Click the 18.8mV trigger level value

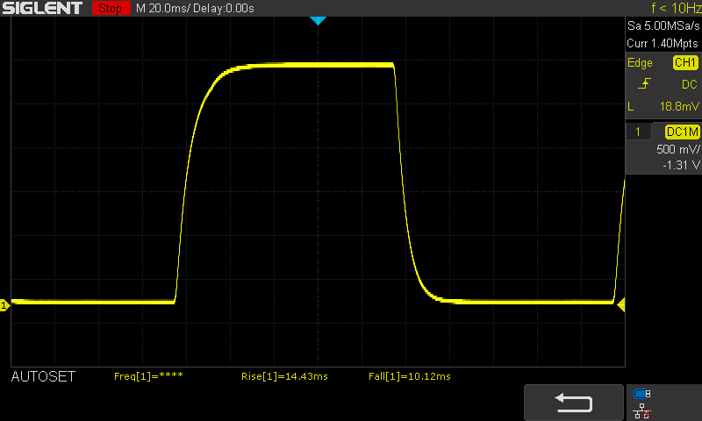point(679,106)
